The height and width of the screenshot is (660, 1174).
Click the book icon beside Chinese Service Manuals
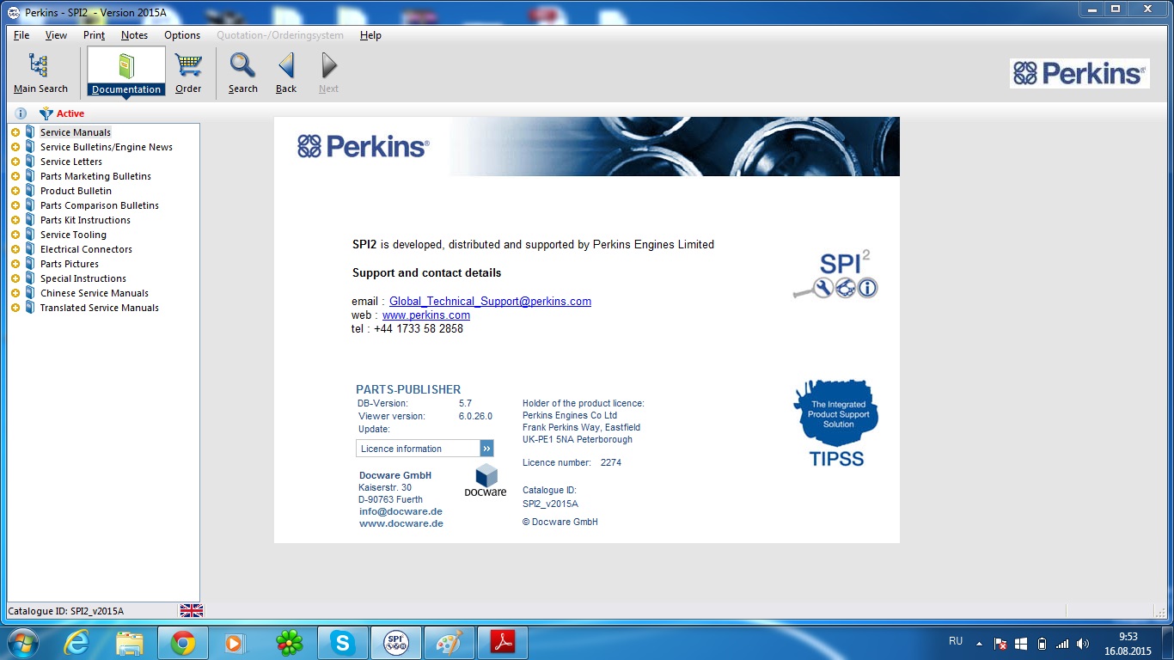[30, 293]
